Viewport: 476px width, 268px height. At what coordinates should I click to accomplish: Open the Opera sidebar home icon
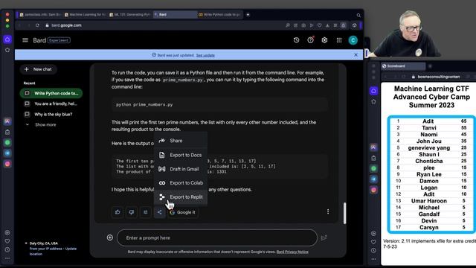click(x=7, y=39)
